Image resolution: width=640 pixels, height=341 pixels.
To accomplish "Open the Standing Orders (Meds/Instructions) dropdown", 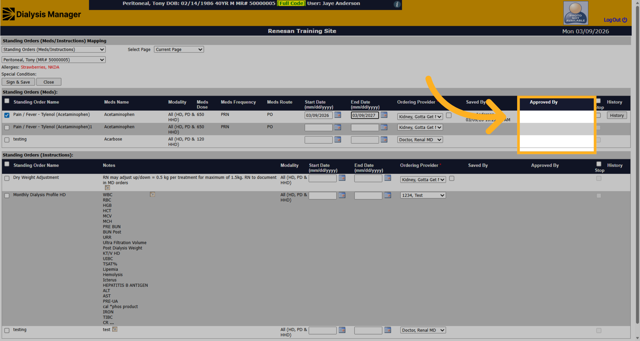I will 54,50.
